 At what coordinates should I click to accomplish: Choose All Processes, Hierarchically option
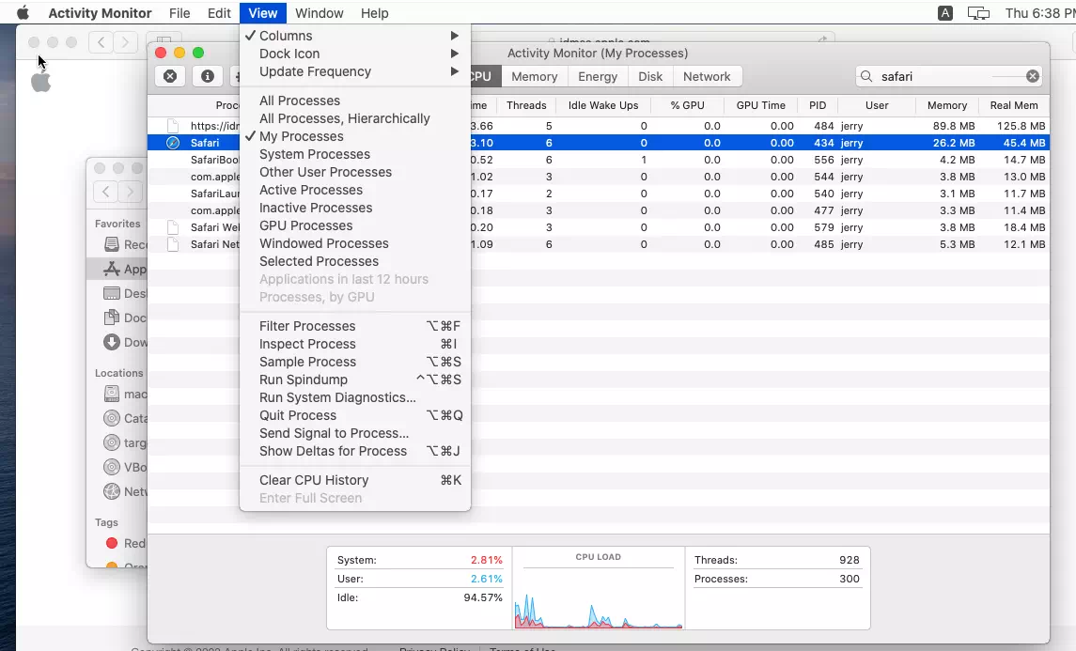click(x=355, y=118)
